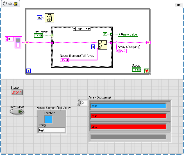Click the Farbfeld label
Image resolution: width=184 pixels, height=155 pixels.
[49, 113]
